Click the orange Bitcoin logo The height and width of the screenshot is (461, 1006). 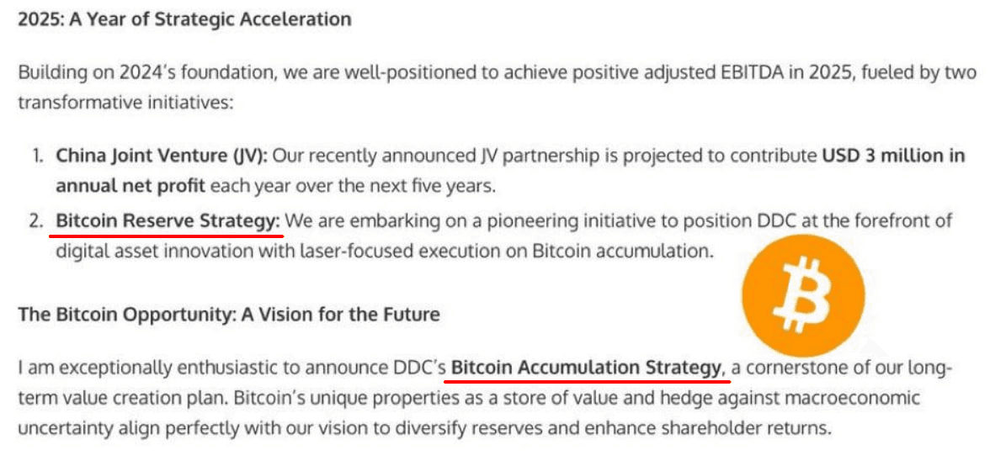click(803, 297)
